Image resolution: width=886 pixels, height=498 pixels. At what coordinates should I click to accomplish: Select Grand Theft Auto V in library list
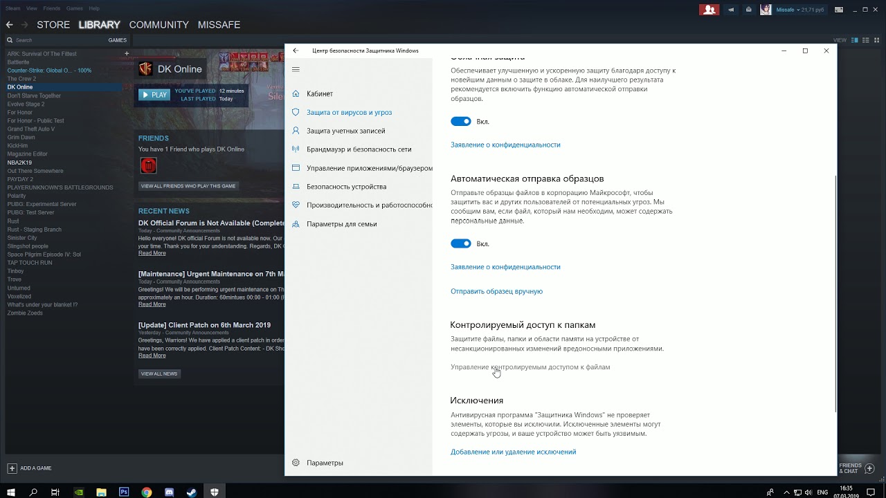[31, 129]
